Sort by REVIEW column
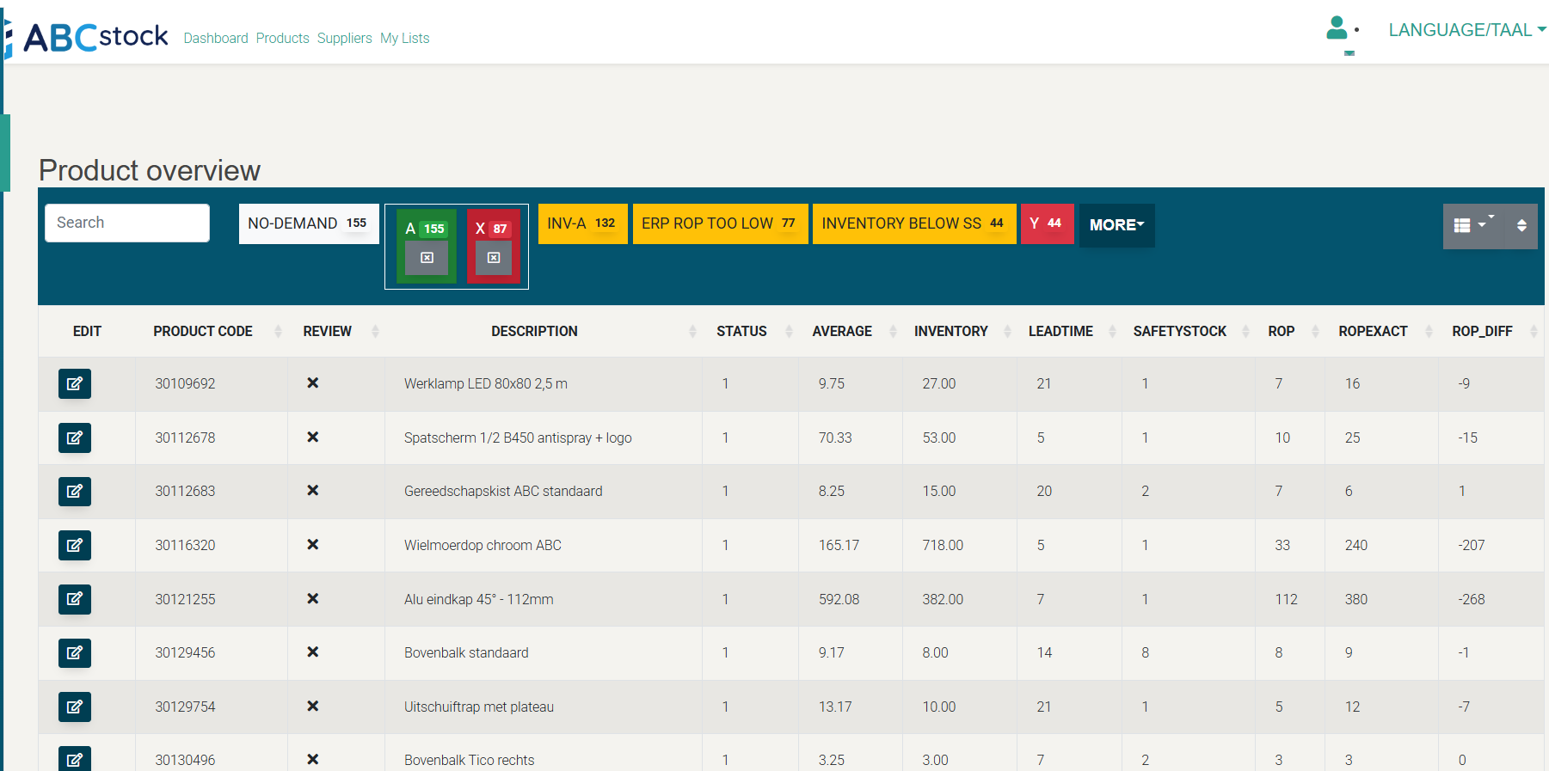This screenshot has width=1549, height=771. pyautogui.click(x=336, y=331)
